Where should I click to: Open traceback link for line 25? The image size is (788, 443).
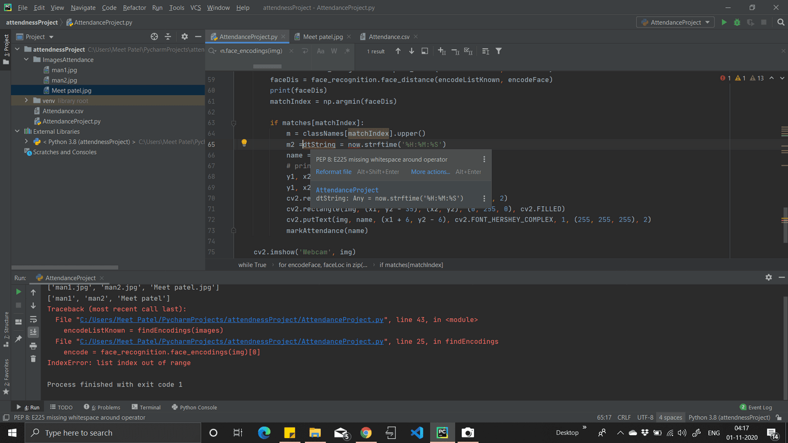(231, 341)
